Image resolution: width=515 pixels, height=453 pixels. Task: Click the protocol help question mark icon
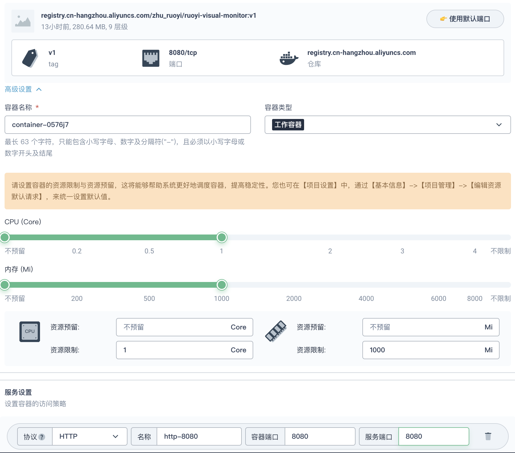42,437
